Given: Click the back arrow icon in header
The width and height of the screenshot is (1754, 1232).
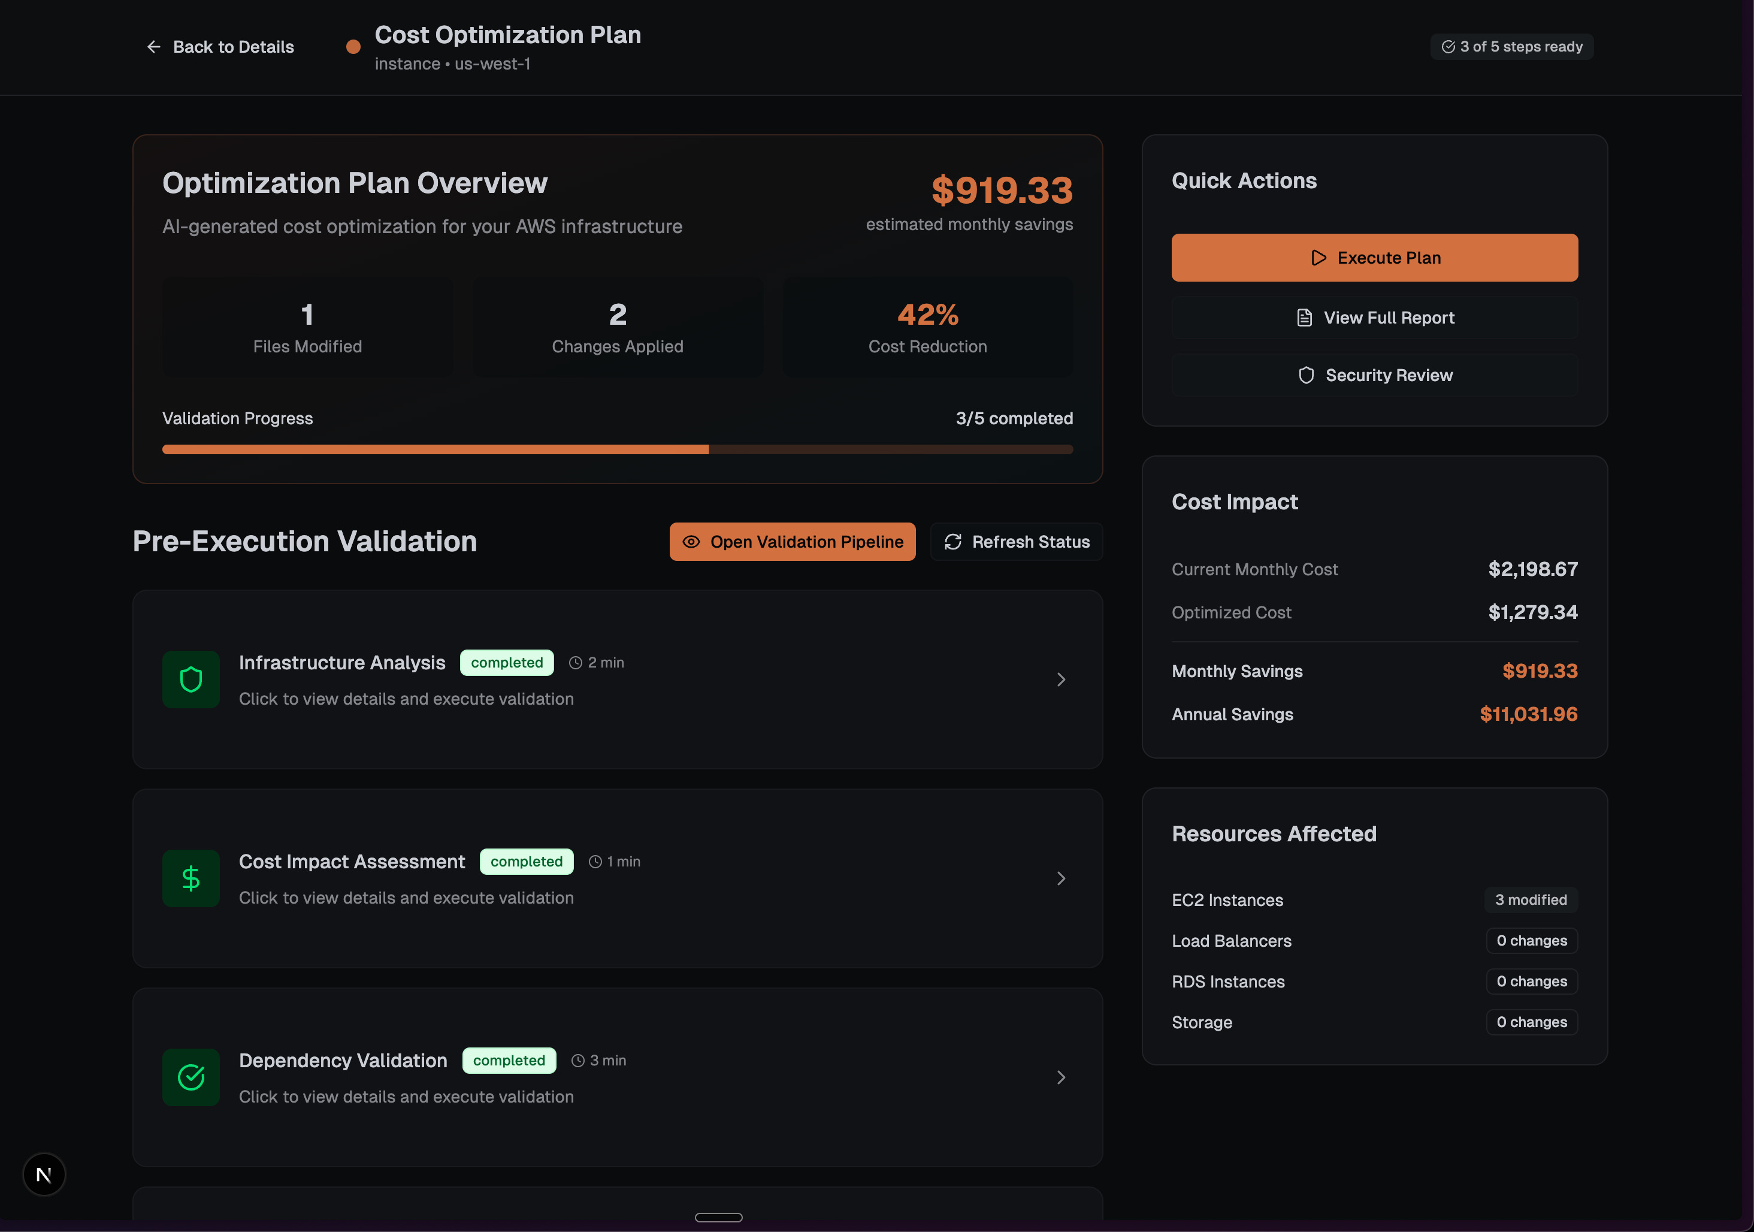Looking at the screenshot, I should tap(153, 47).
